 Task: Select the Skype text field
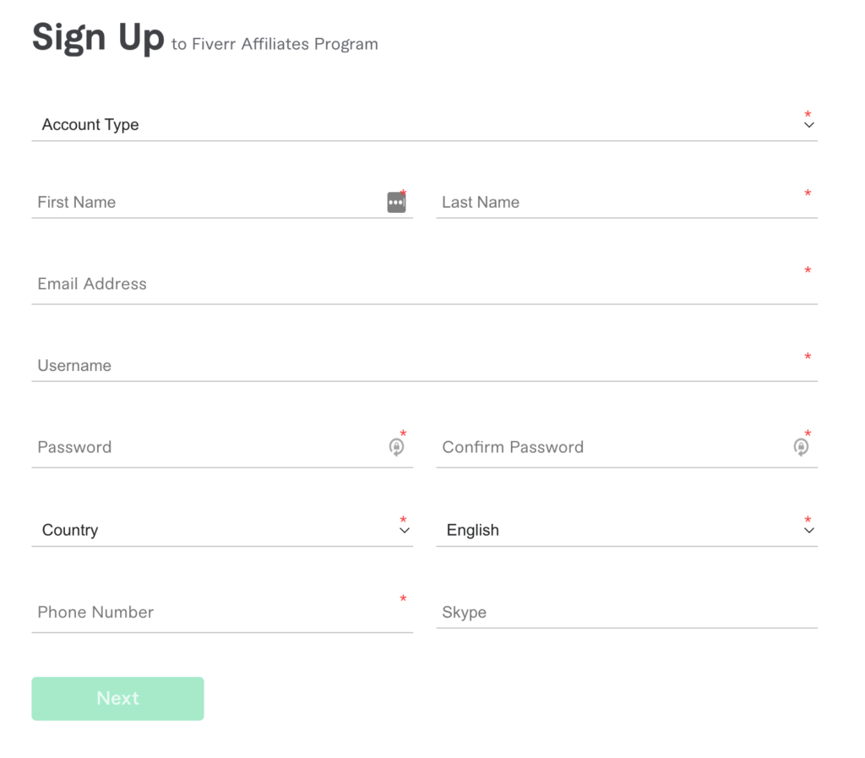(625, 613)
